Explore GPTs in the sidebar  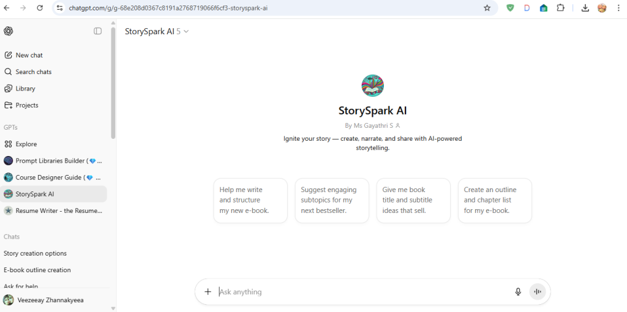[26, 144]
